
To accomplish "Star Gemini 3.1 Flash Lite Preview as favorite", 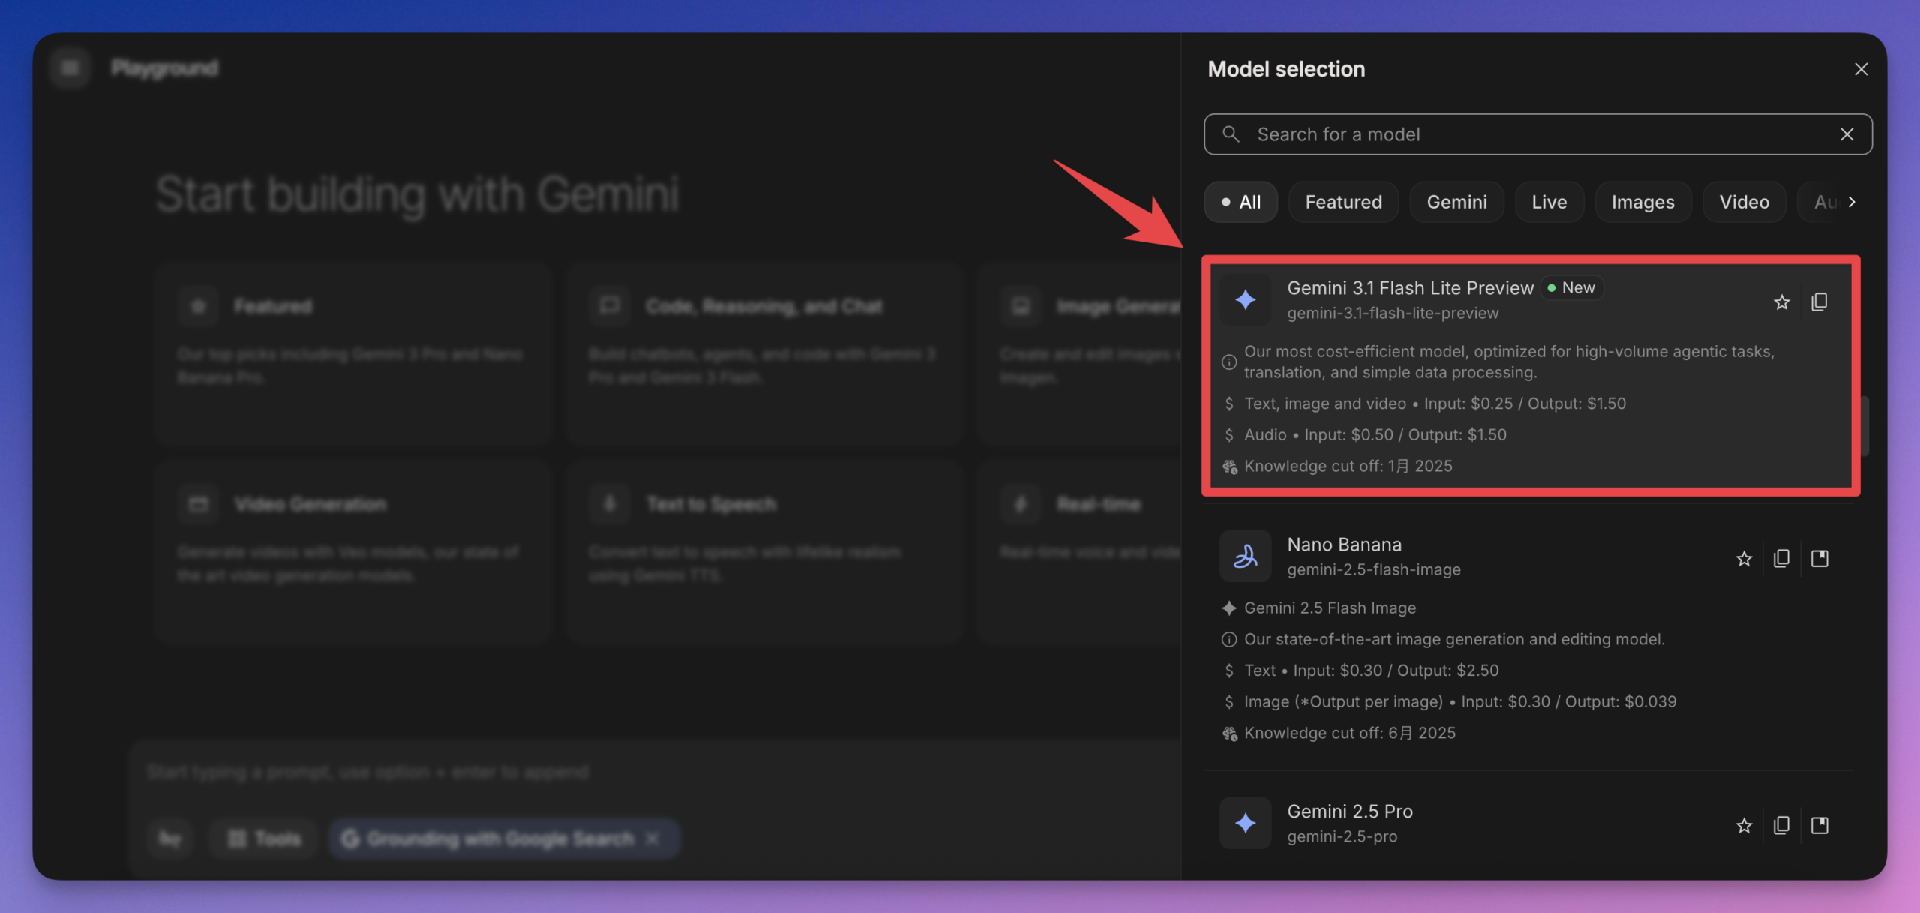I will [x=1782, y=302].
